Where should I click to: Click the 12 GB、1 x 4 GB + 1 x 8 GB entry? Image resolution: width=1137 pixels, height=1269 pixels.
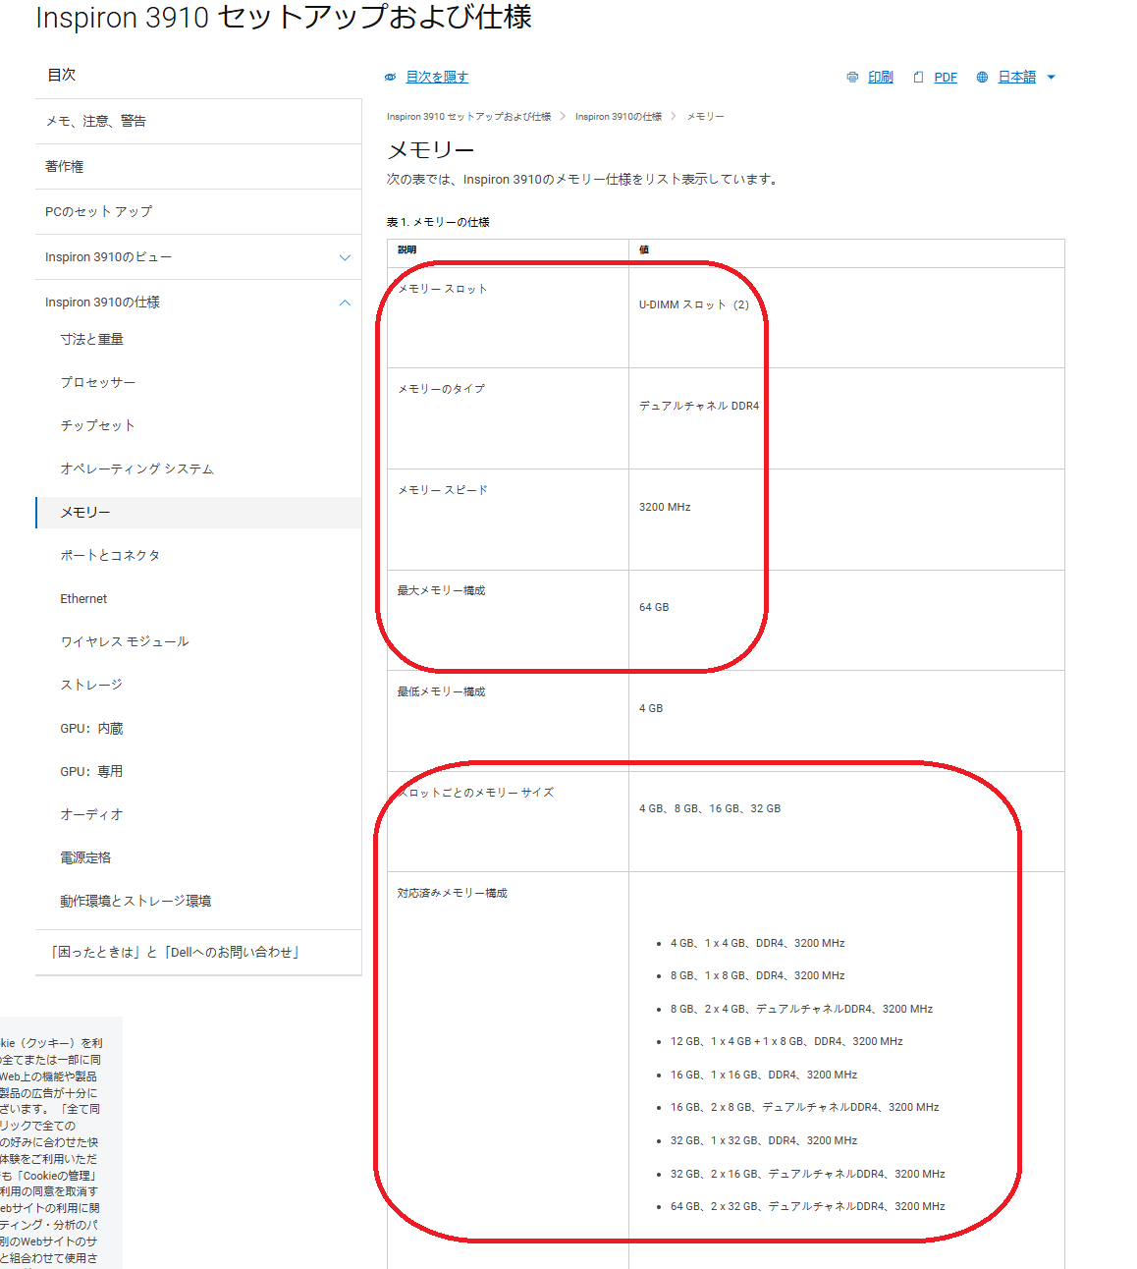[x=786, y=1041]
